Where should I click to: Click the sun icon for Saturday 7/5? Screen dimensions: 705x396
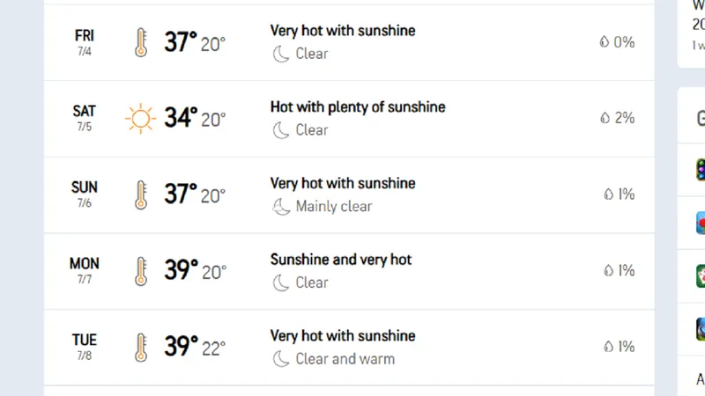pyautogui.click(x=141, y=119)
